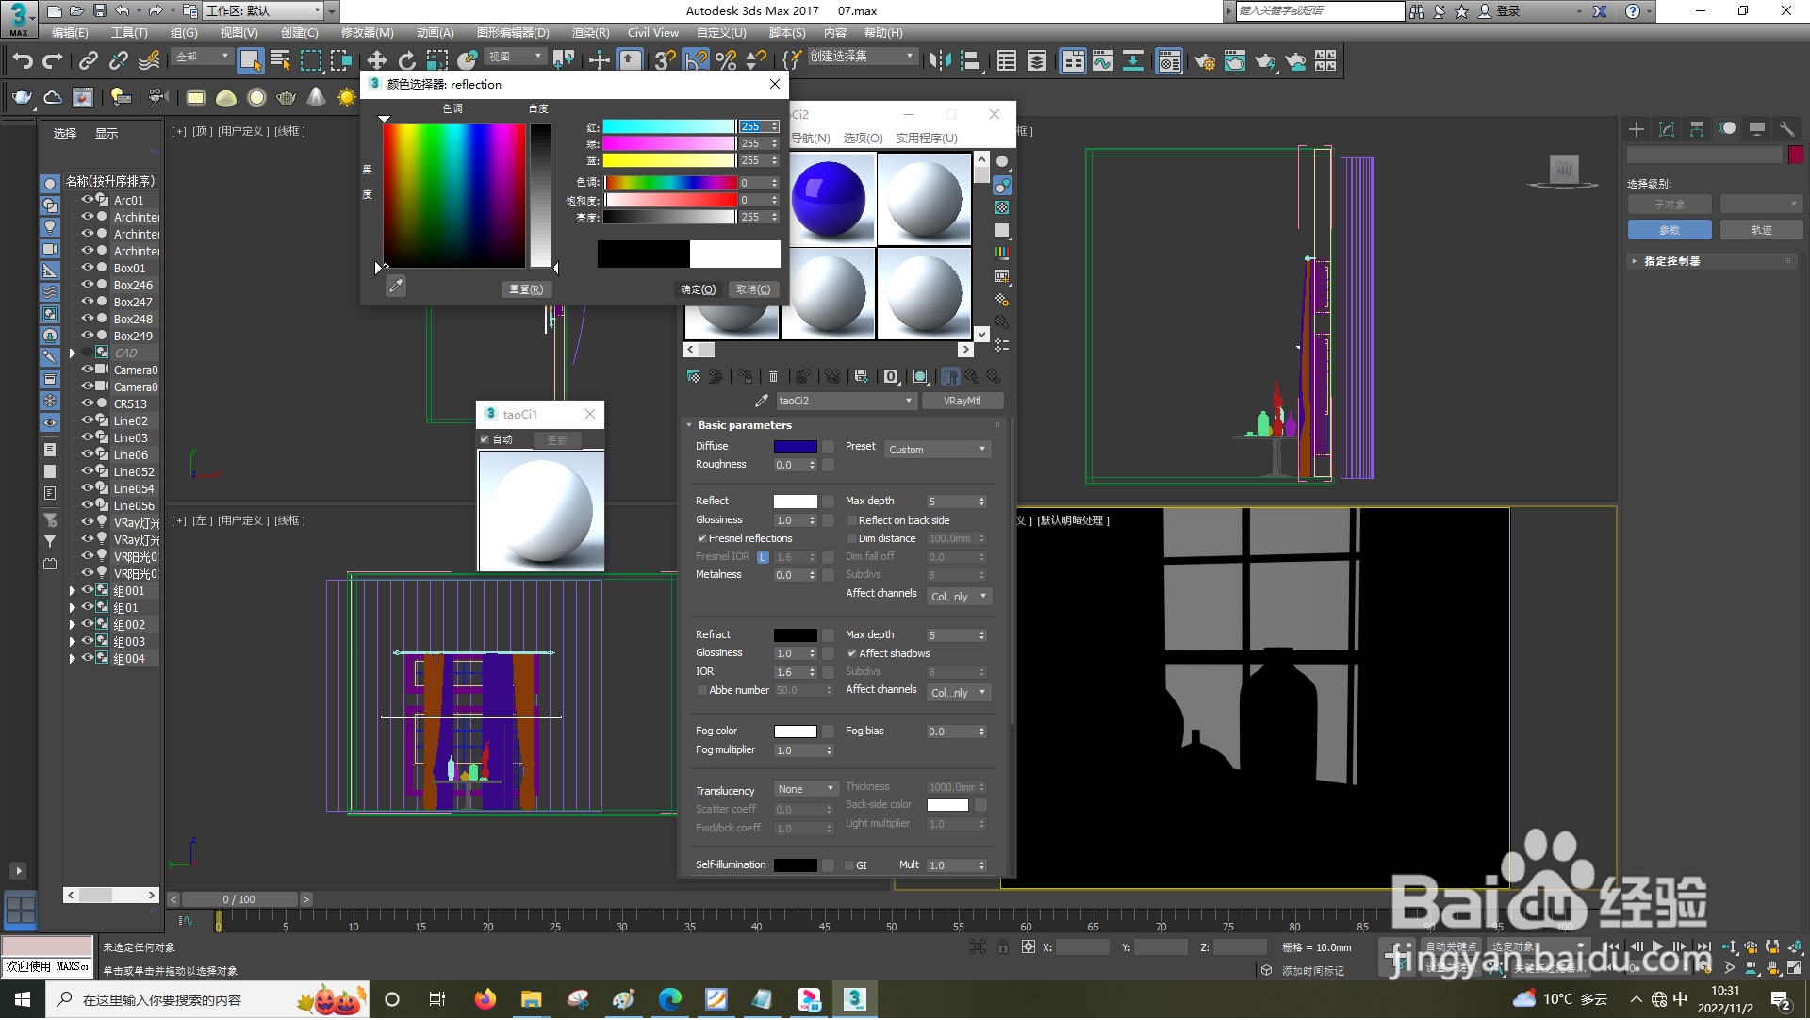Enable Reflect on back side checkbox
This screenshot has height=1020, width=1810.
[x=852, y=521]
